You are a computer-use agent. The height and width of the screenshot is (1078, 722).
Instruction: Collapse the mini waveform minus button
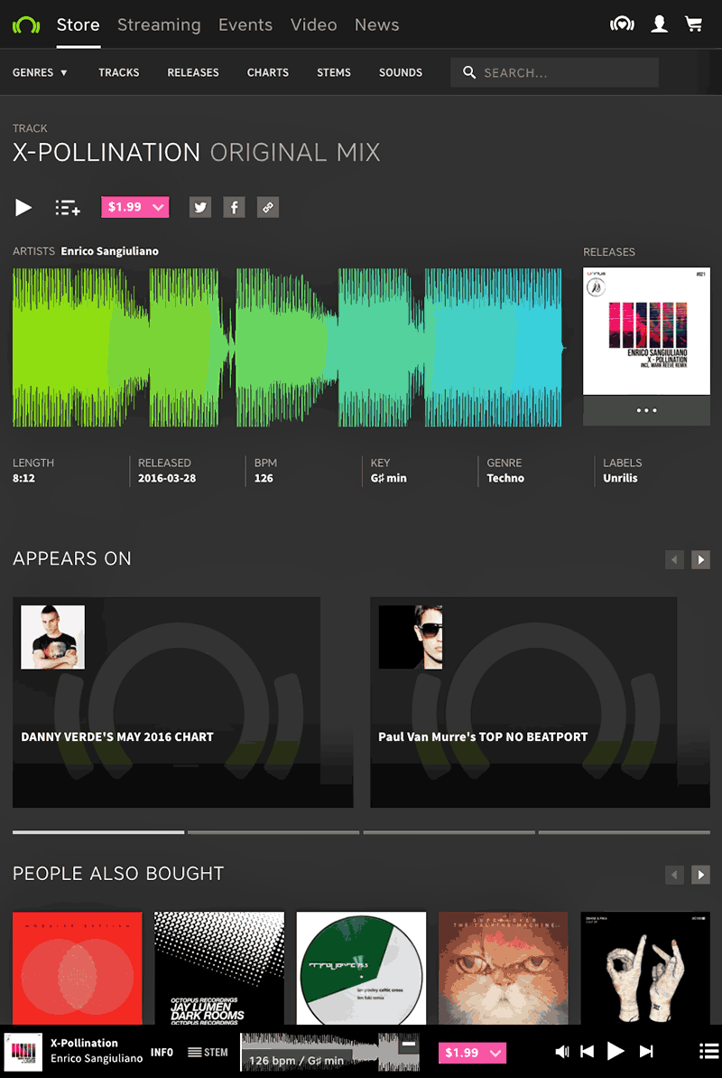409,1043
